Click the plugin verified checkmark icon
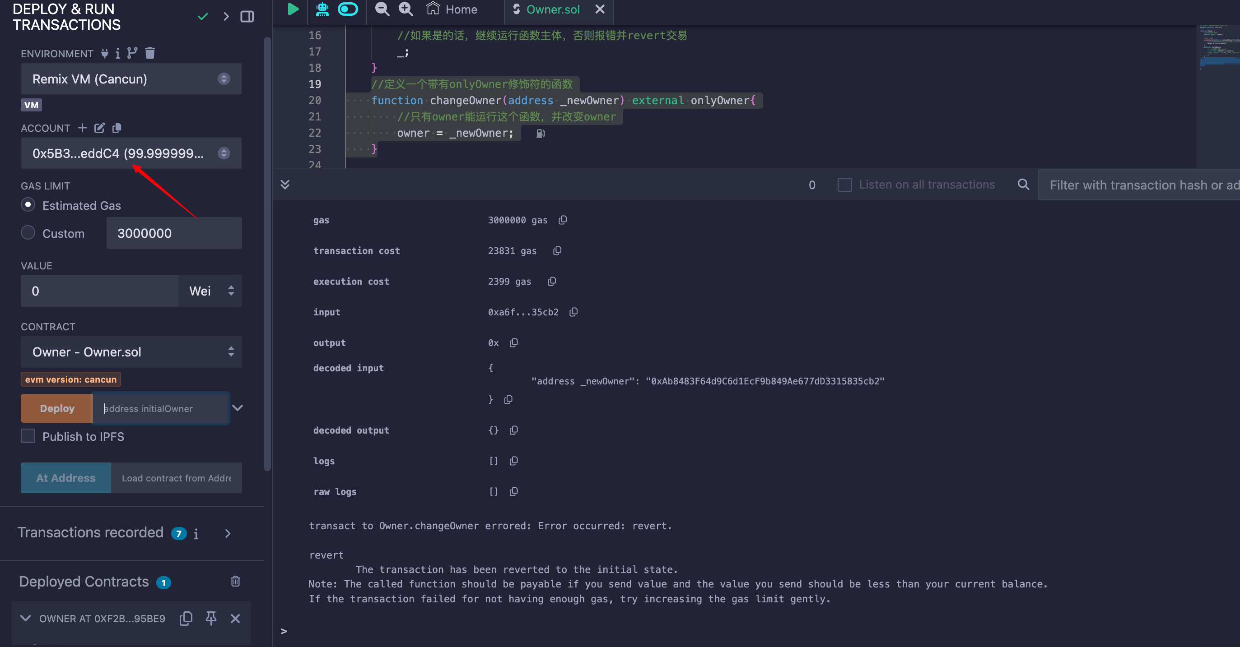Screen dimensions: 1240x647 pos(203,16)
